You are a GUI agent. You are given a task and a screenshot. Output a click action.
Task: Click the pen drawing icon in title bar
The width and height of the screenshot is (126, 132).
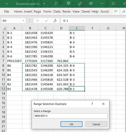[80, 4]
